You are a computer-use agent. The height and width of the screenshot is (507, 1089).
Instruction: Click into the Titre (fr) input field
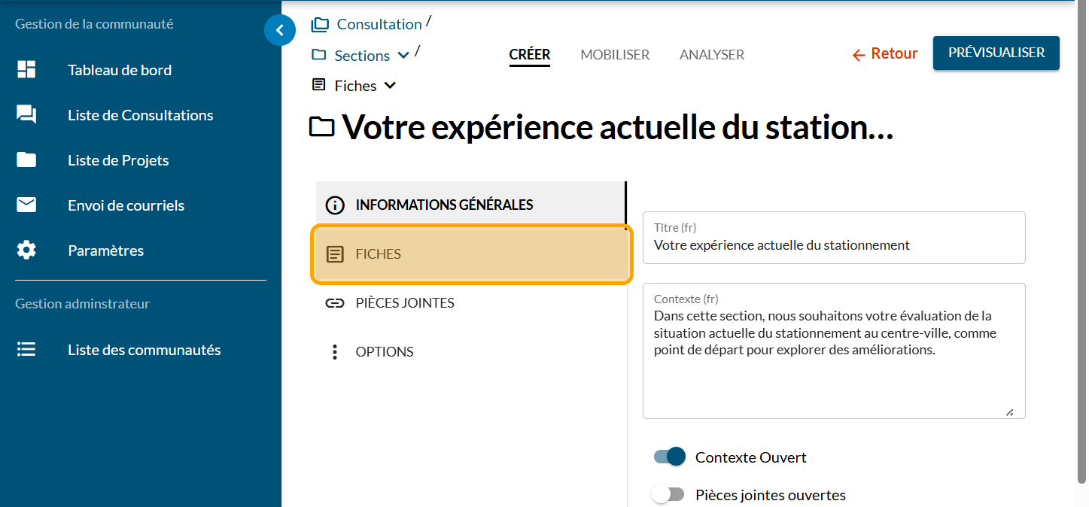click(833, 245)
